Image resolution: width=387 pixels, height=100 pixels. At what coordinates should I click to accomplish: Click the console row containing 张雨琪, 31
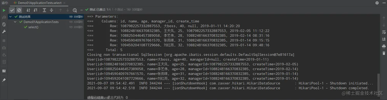178,40
